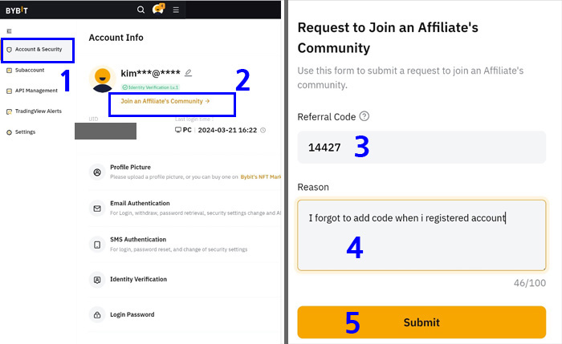Click the Login Password lock icon
The height and width of the screenshot is (344, 562).
(x=97, y=315)
